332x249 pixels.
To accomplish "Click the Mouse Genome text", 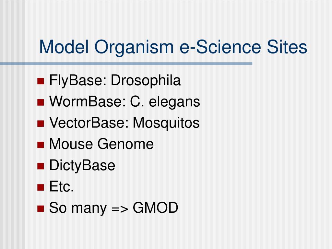I will 101,144.
